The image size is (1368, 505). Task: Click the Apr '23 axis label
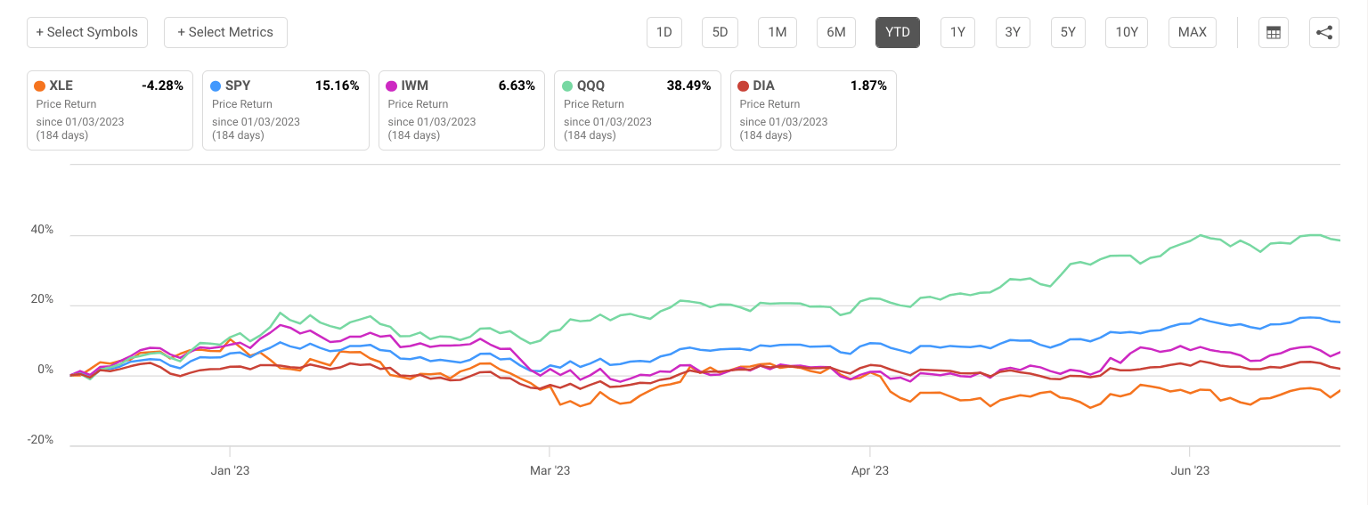click(x=869, y=471)
